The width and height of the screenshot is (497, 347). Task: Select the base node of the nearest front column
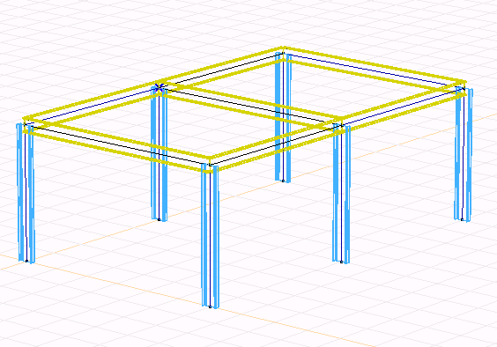[210, 306]
